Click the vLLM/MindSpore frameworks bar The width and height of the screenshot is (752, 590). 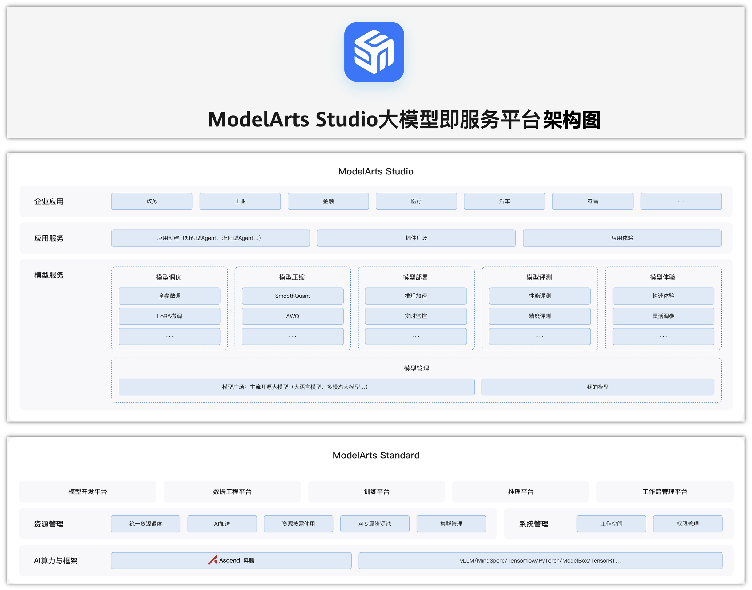(540, 560)
